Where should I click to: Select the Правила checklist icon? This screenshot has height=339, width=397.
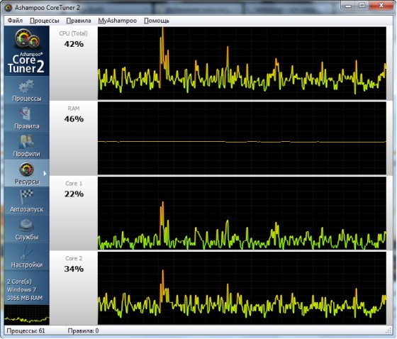[x=26, y=114]
